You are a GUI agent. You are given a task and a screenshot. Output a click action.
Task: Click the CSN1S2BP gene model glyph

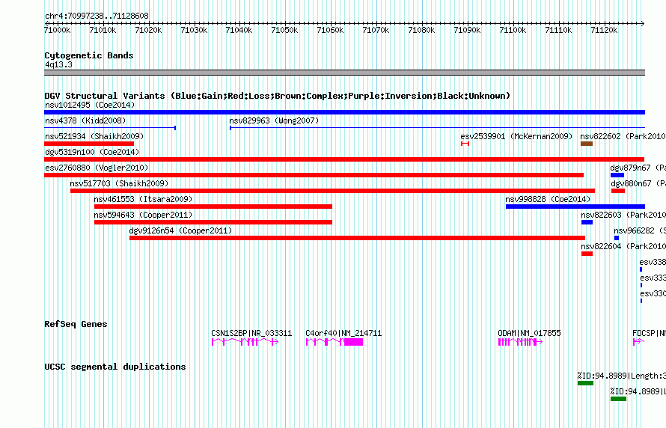[x=245, y=342]
